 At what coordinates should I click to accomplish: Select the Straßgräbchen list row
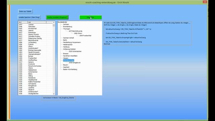35,93
